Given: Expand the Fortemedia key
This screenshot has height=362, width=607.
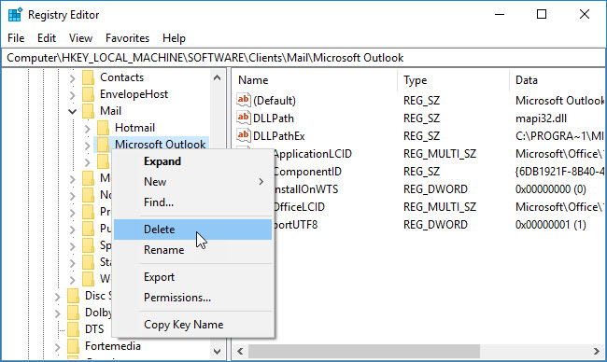Looking at the screenshot, I should pyautogui.click(x=57, y=347).
